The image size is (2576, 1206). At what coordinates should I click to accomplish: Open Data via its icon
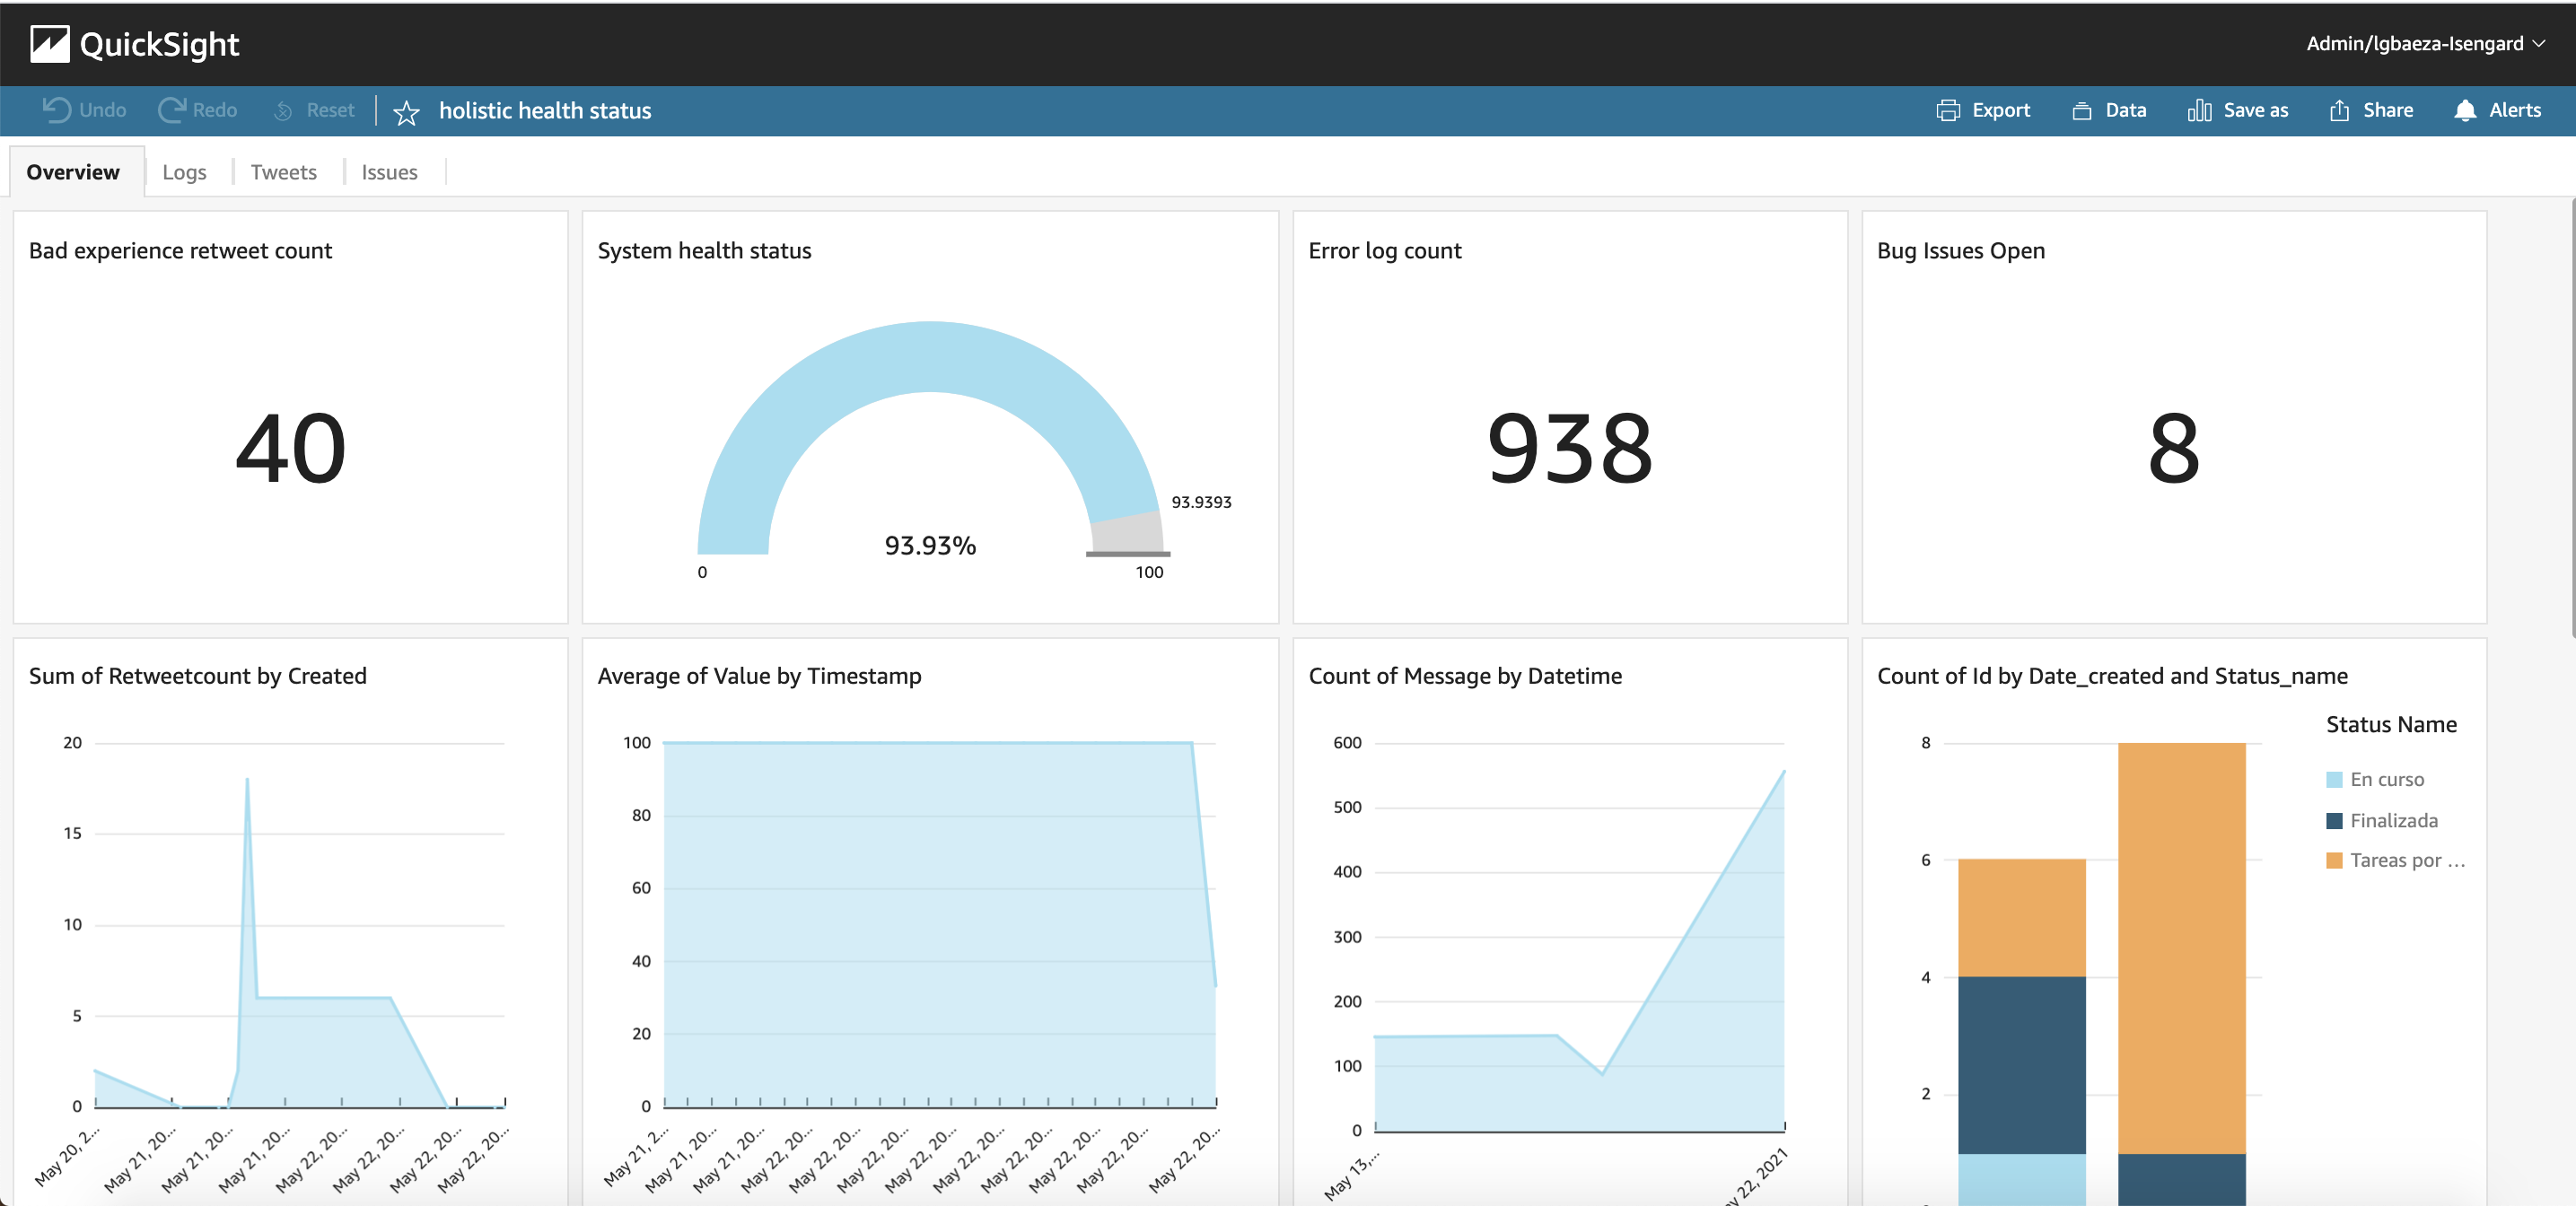(2081, 110)
